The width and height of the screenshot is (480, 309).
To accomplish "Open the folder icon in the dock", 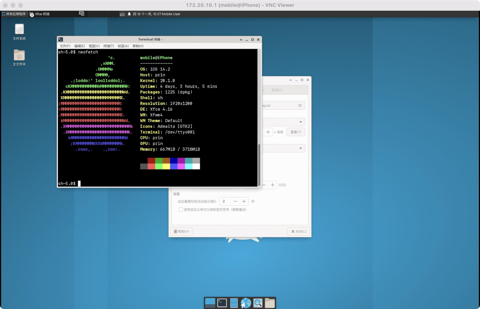I will pyautogui.click(x=270, y=303).
